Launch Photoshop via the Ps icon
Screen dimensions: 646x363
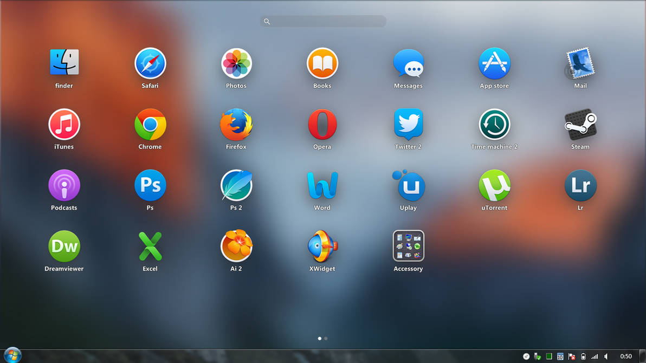click(x=150, y=184)
